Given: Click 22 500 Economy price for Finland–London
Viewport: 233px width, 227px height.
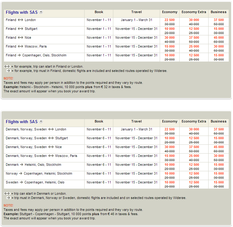Looking at the screenshot, I should pos(169,20).
